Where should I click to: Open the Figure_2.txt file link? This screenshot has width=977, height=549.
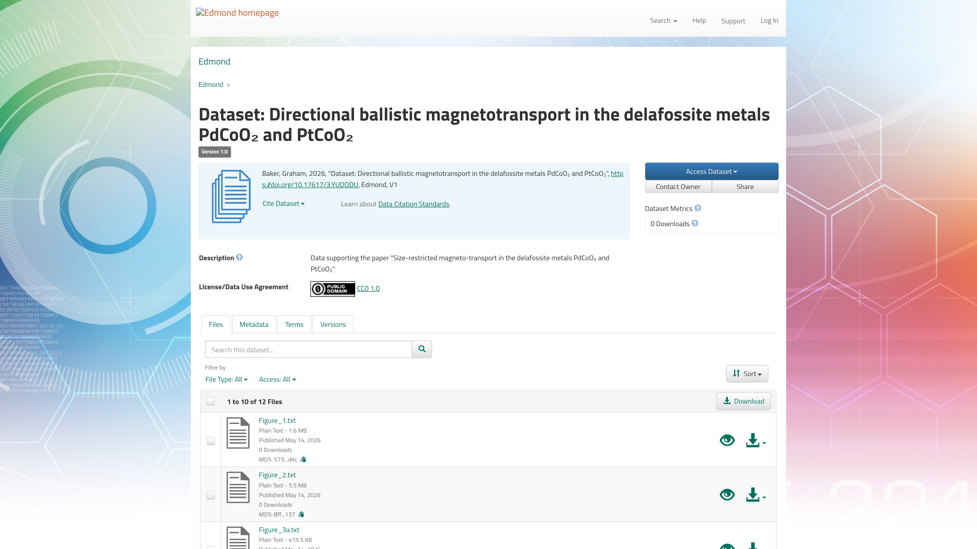[x=277, y=475]
